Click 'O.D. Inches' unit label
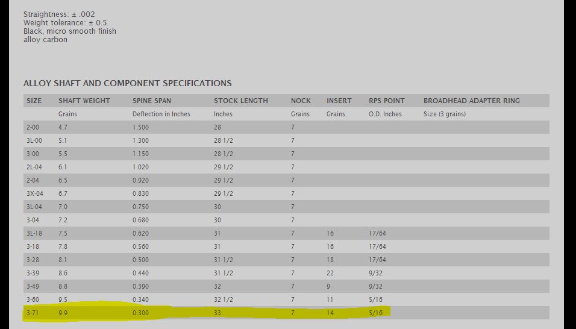Image resolution: width=576 pixels, height=329 pixels. point(385,114)
